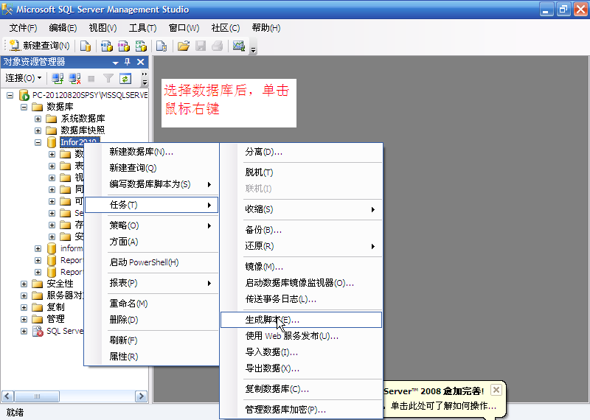This screenshot has height=420, width=590.
Task: Click the Analysis Services XMLA Query icon
Action: coord(141,46)
